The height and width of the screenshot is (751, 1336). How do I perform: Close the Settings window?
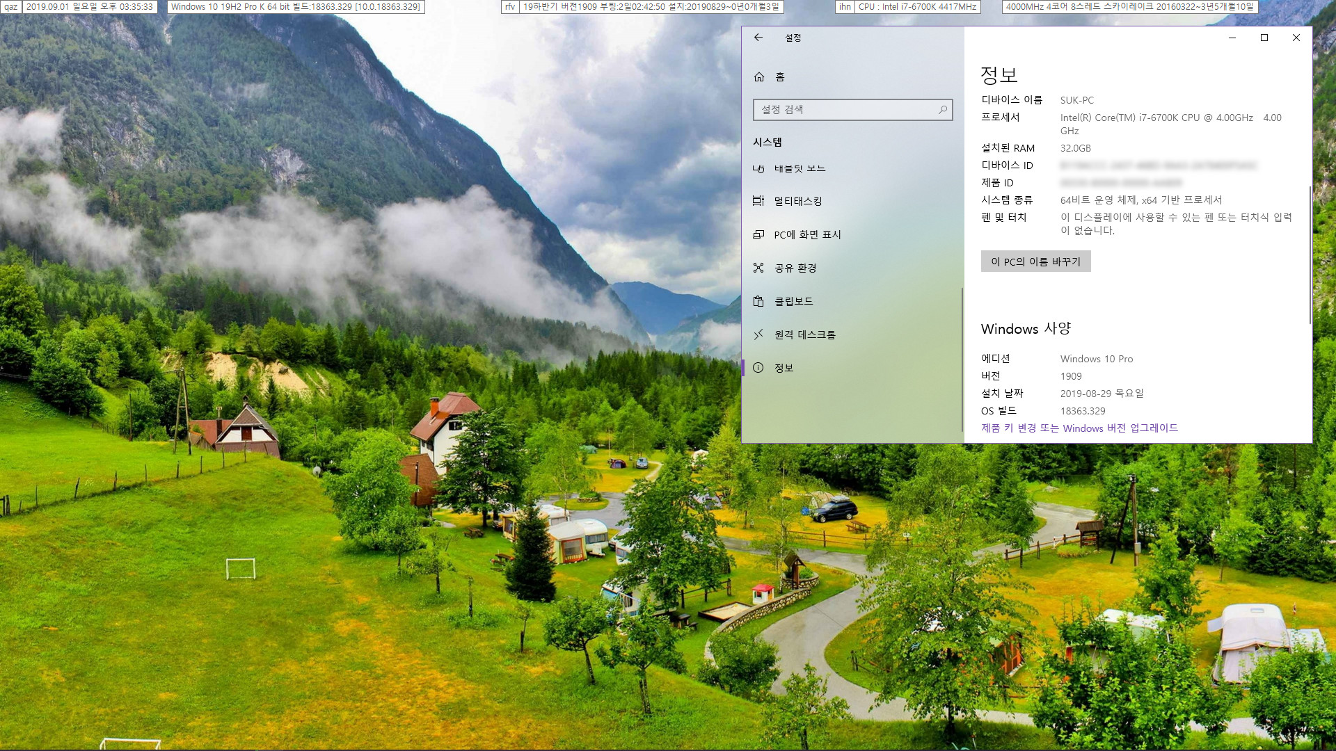point(1296,38)
